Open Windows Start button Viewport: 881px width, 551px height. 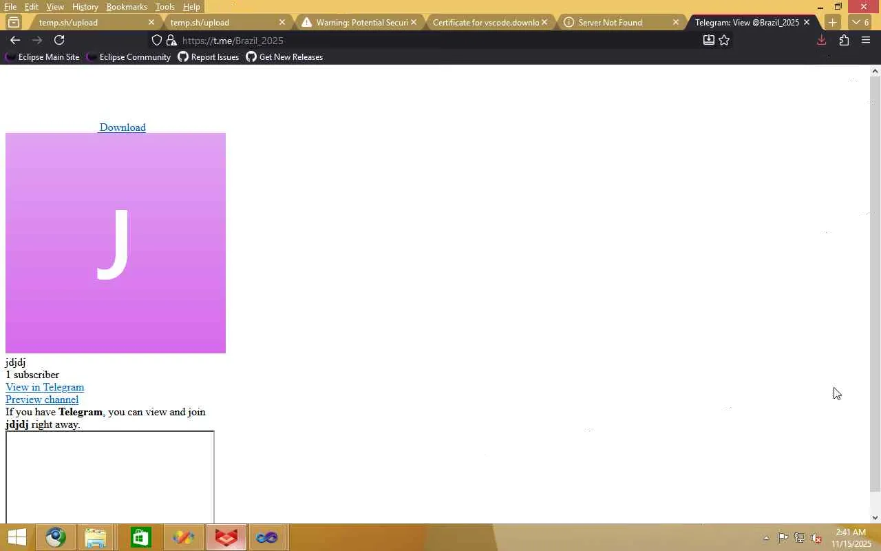point(17,537)
